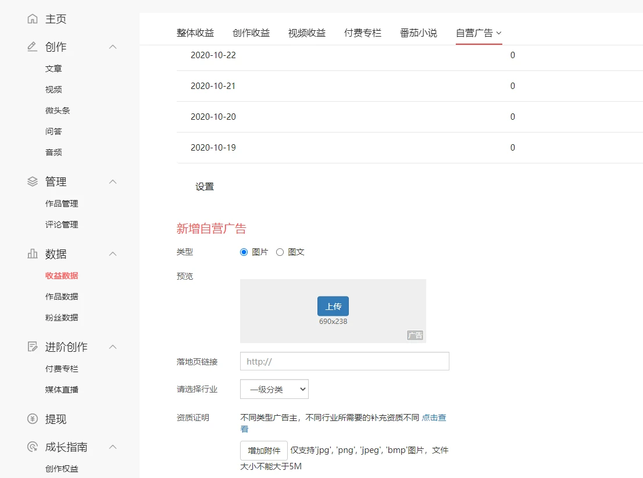The image size is (643, 478).
Task: Select the 创作 pencil icon
Action: point(32,47)
